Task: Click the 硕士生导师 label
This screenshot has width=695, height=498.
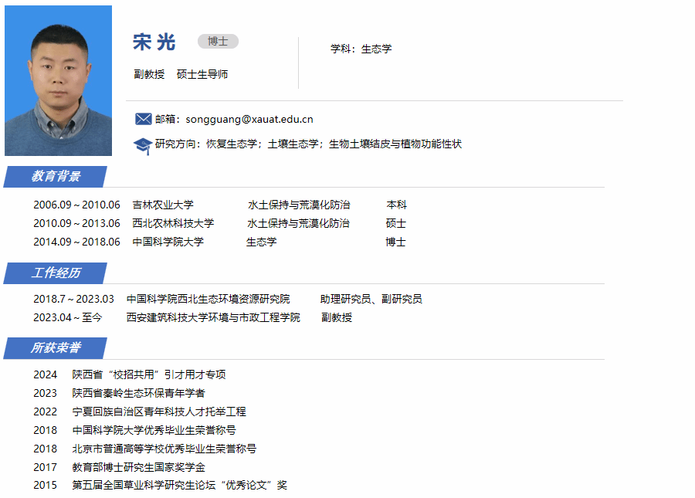Action: 202,75
